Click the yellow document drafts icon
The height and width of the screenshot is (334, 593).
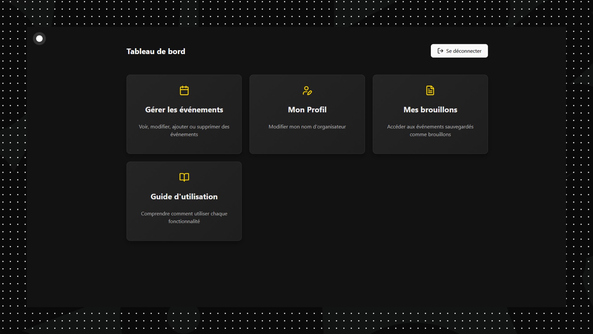coord(430,91)
